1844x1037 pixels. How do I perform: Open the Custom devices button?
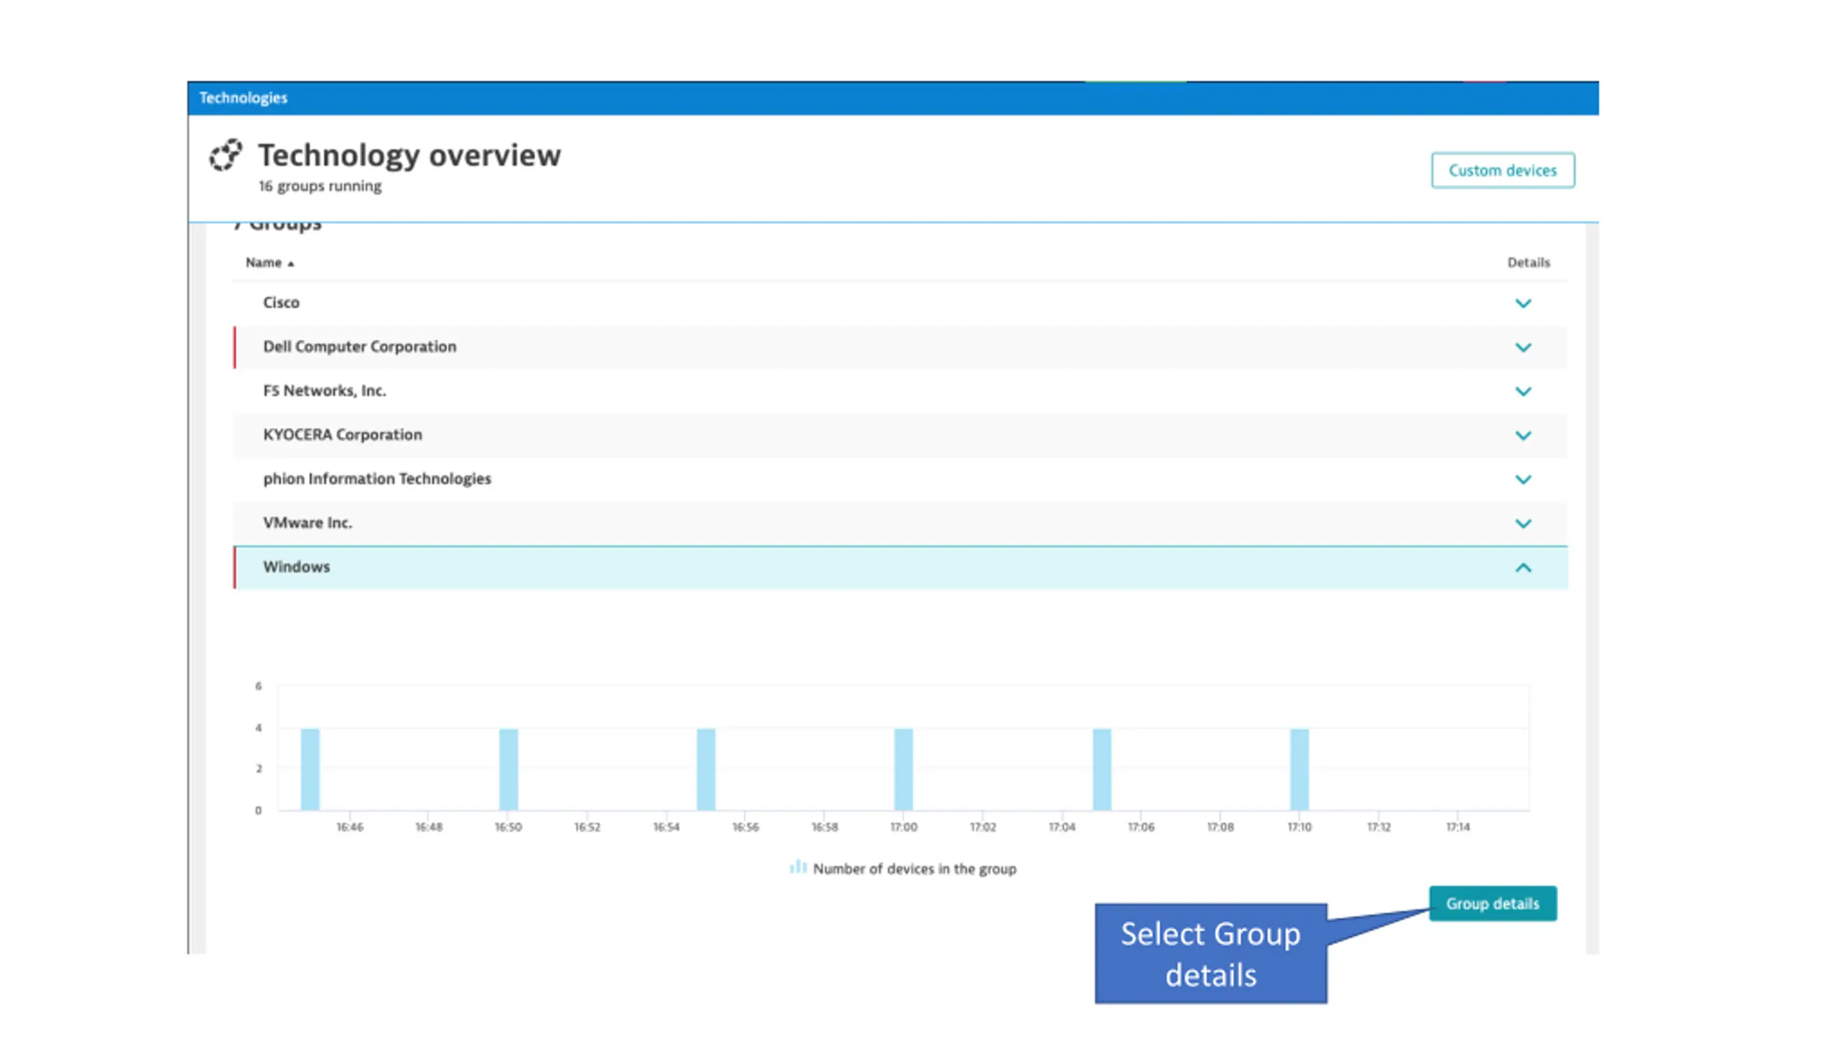[x=1502, y=171]
